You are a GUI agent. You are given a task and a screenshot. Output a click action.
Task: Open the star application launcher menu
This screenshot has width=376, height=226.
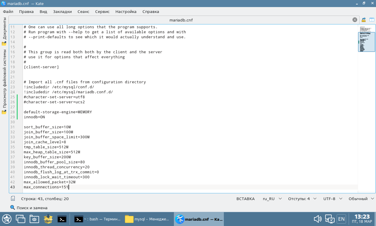7,219
